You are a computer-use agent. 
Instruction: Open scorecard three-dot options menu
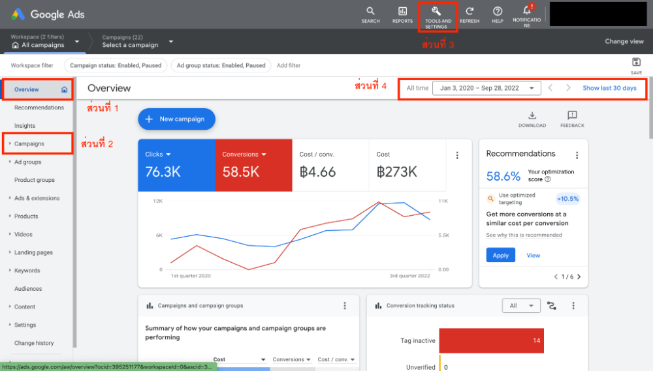(457, 155)
